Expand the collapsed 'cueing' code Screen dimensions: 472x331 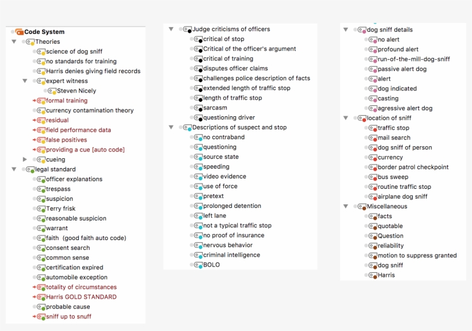[25, 159]
